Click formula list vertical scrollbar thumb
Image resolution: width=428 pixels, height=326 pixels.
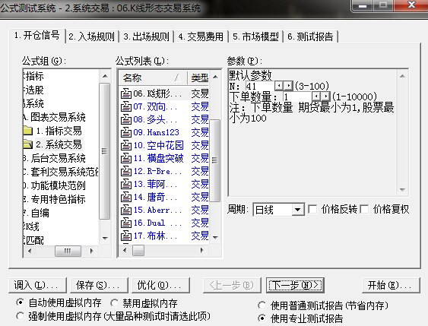215,160
